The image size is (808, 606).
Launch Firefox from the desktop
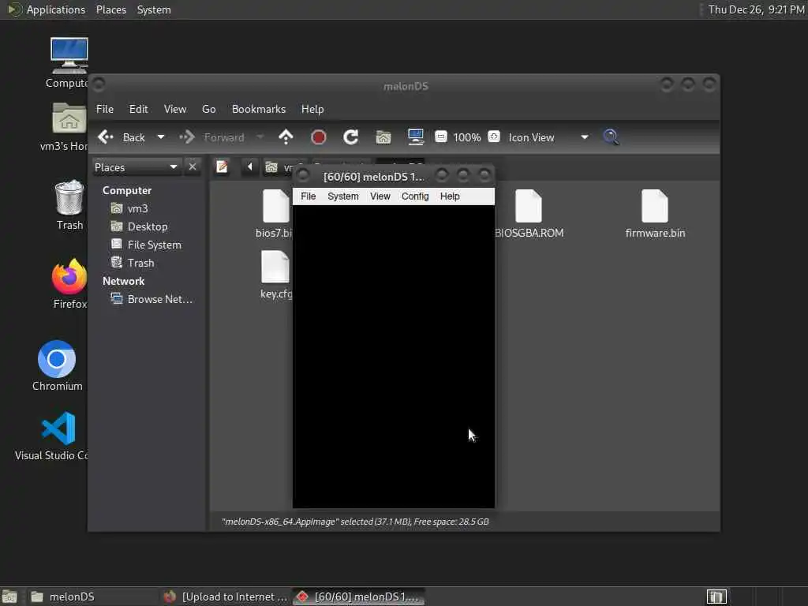pos(69,283)
